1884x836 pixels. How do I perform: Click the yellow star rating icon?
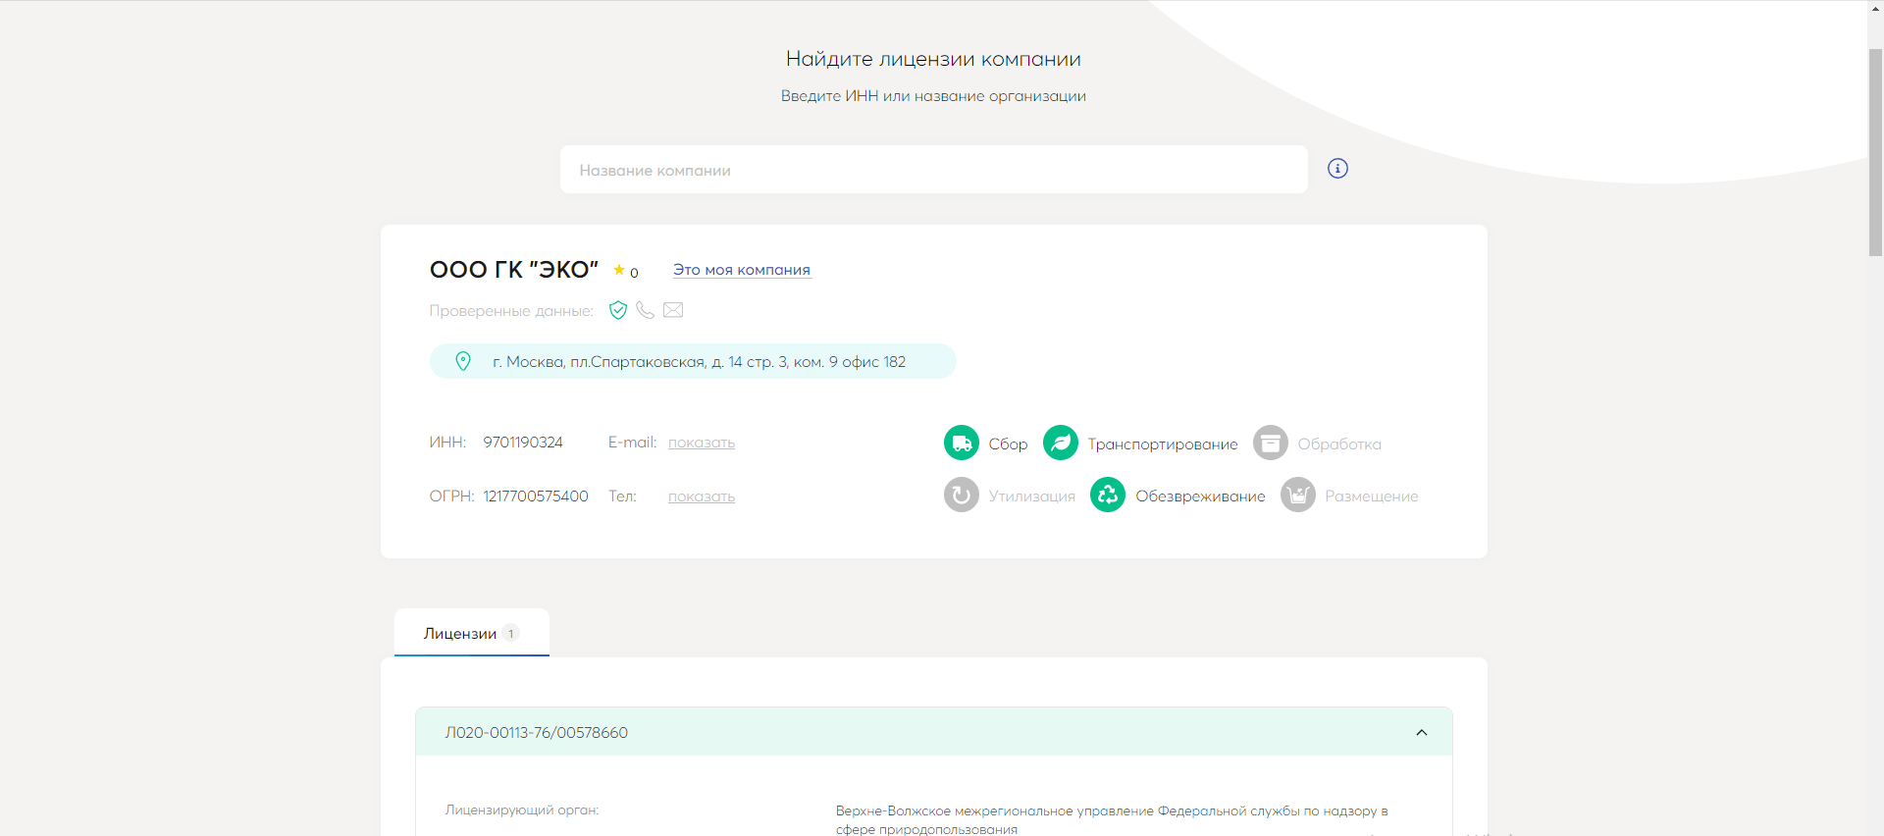tap(619, 270)
